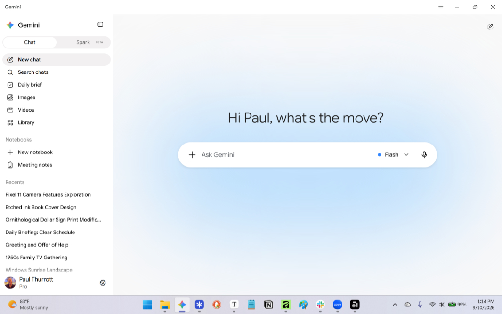502x314 pixels.
Task: Open the black a-square app in taskbar
Action: click(355, 305)
